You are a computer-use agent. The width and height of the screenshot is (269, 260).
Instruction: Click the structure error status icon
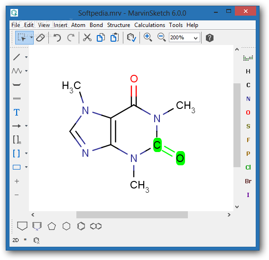37,241
